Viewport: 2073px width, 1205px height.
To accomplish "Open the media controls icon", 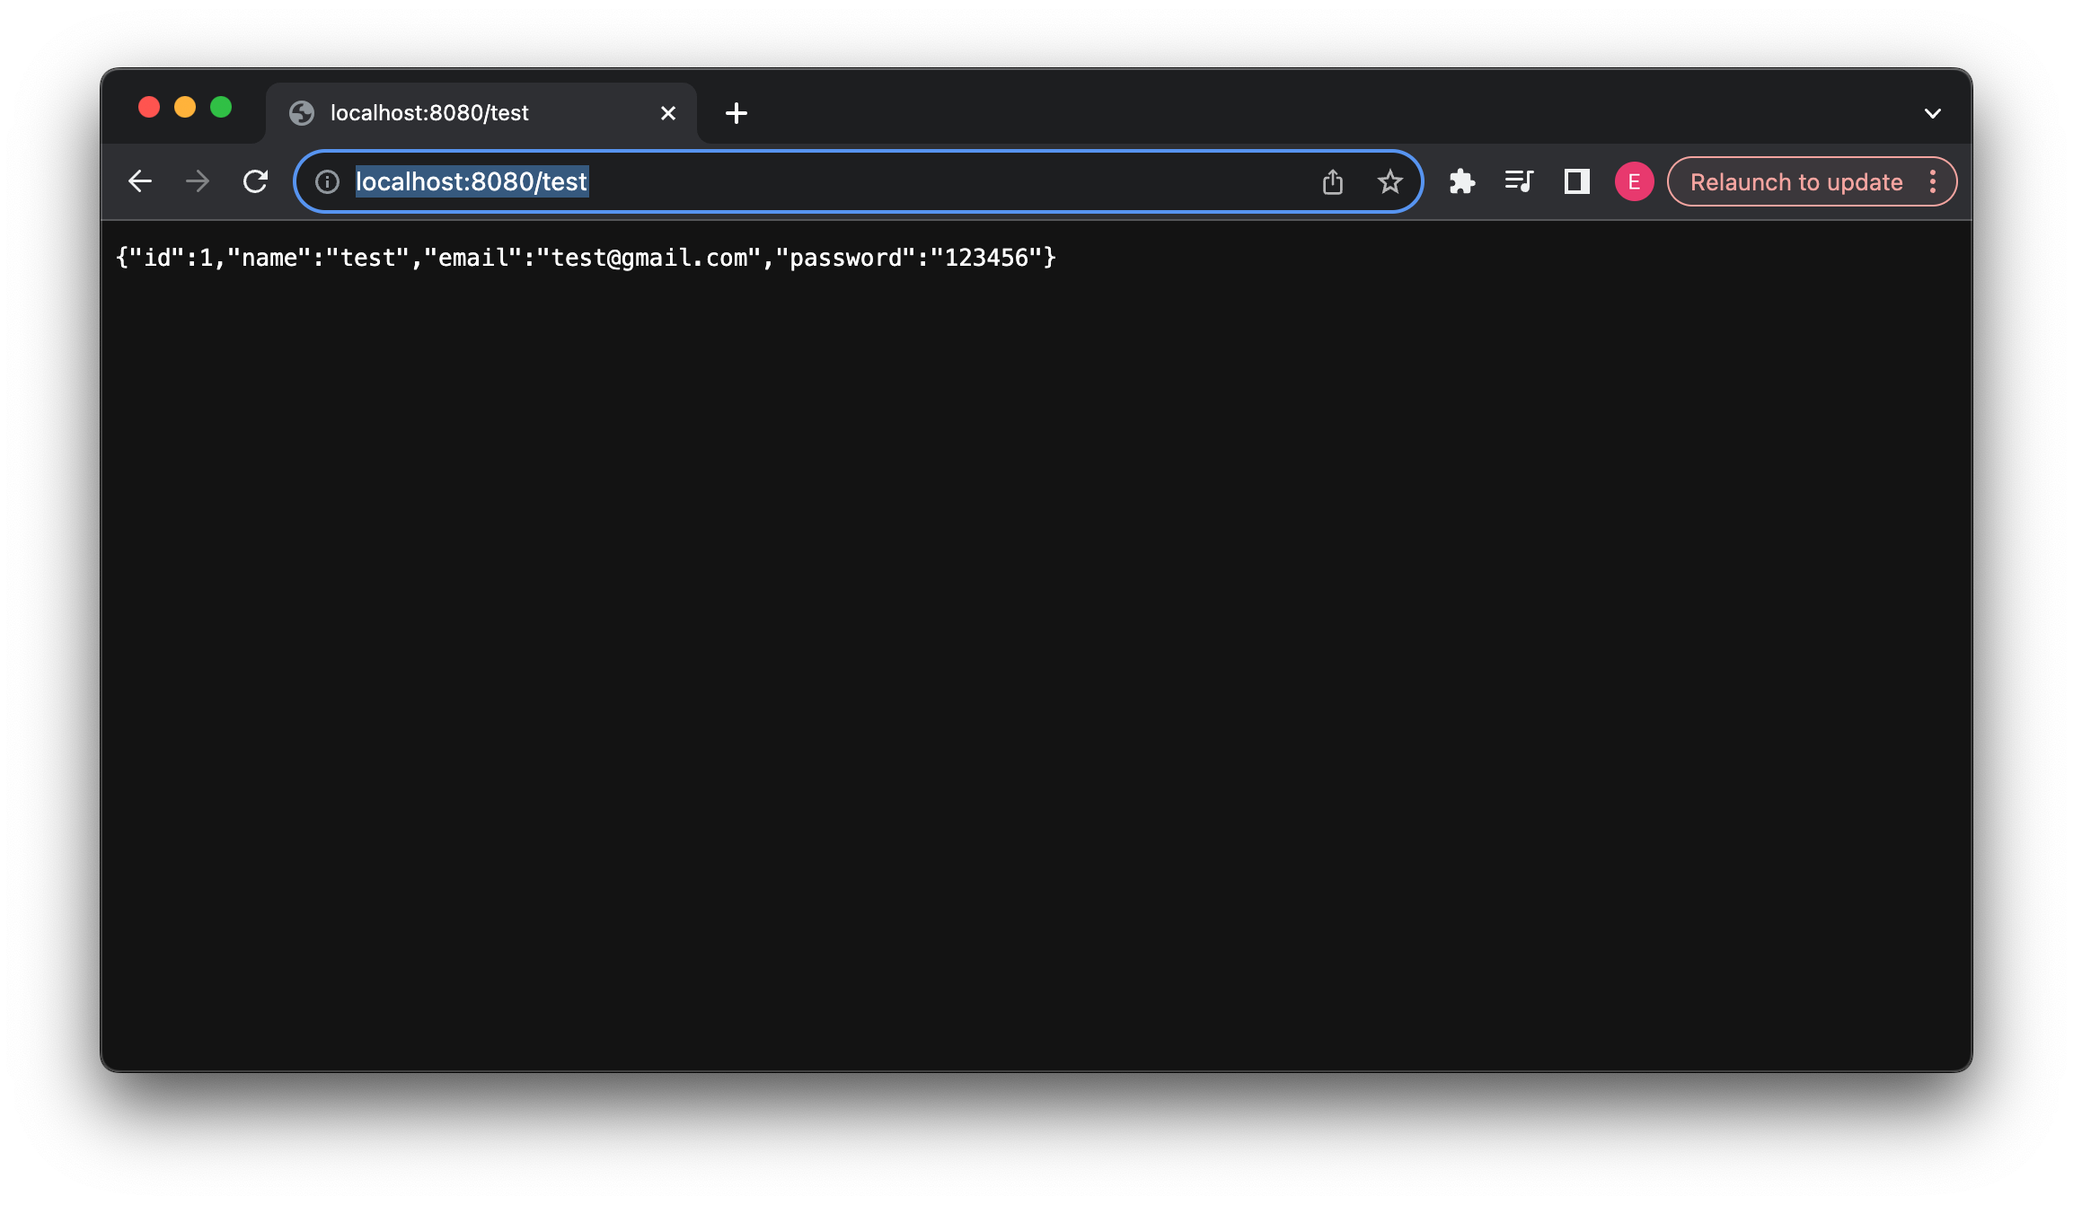I will [1519, 181].
